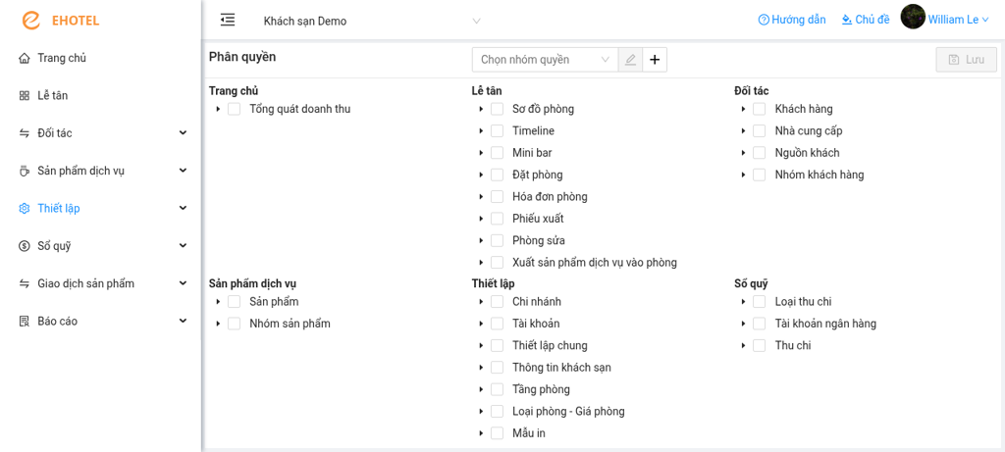Screen dimensions: 1005x452
Task: Add a new permission group with plus icon
Action: (x=655, y=60)
